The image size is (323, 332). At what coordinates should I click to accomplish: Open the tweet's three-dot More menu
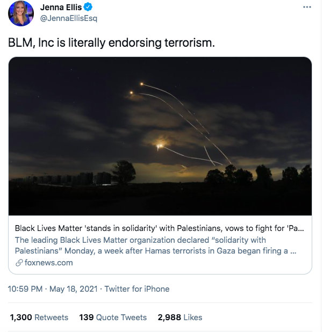point(307,8)
